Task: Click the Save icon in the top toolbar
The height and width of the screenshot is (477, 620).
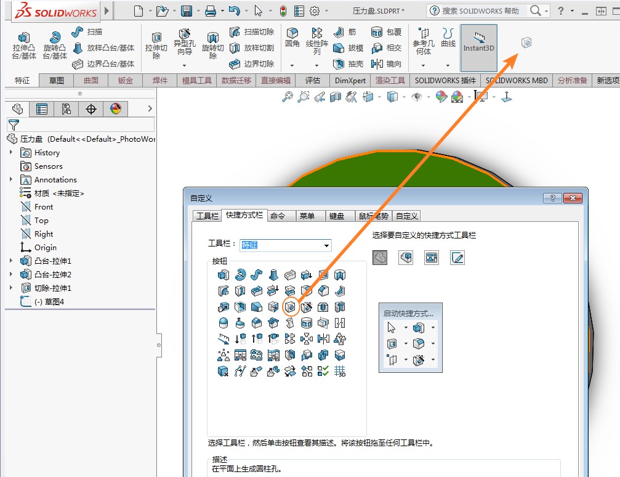Action: 187,10
